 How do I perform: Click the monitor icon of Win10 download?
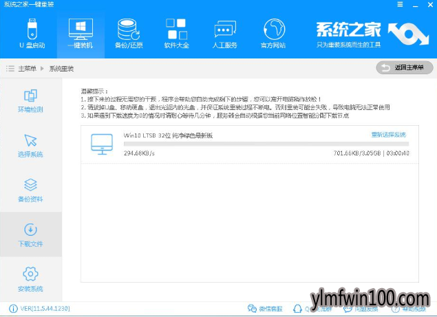[102, 144]
